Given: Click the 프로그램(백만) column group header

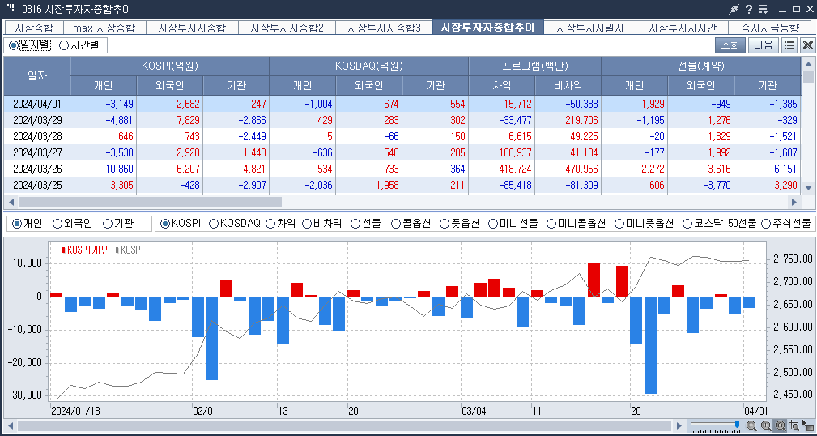Looking at the screenshot, I should [536, 66].
